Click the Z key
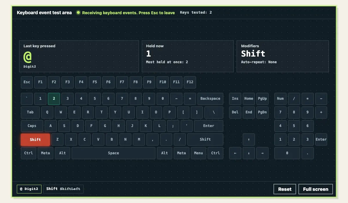Screen dimensions: 348x203 click(57, 139)
